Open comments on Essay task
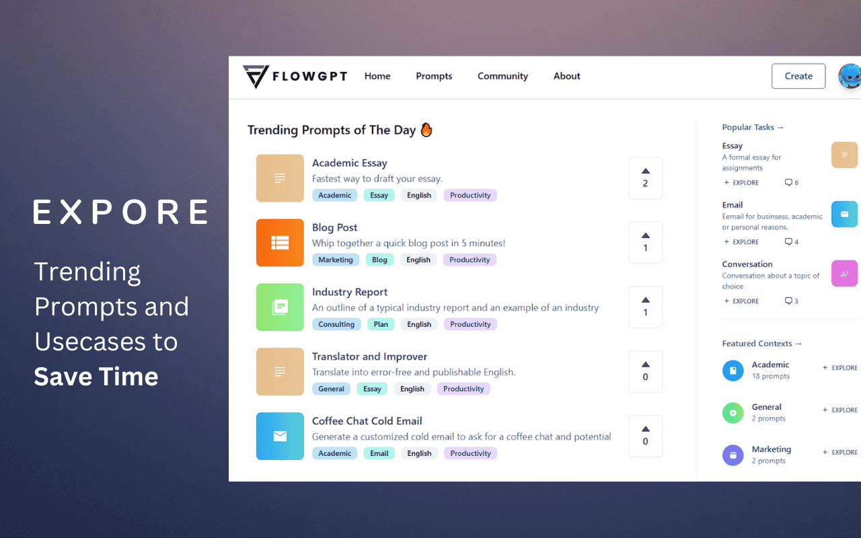This screenshot has width=861, height=538. pyautogui.click(x=792, y=183)
